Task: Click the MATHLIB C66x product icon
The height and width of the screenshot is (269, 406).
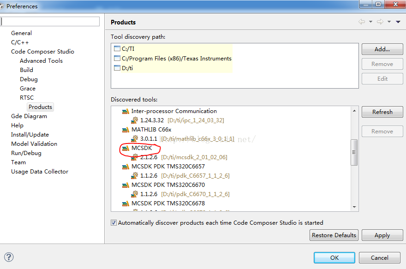Action: [125, 130]
